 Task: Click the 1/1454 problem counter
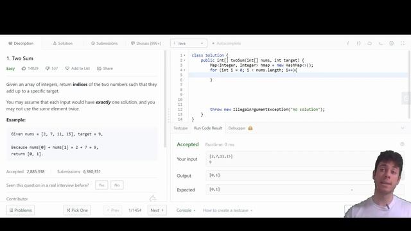coord(135,210)
